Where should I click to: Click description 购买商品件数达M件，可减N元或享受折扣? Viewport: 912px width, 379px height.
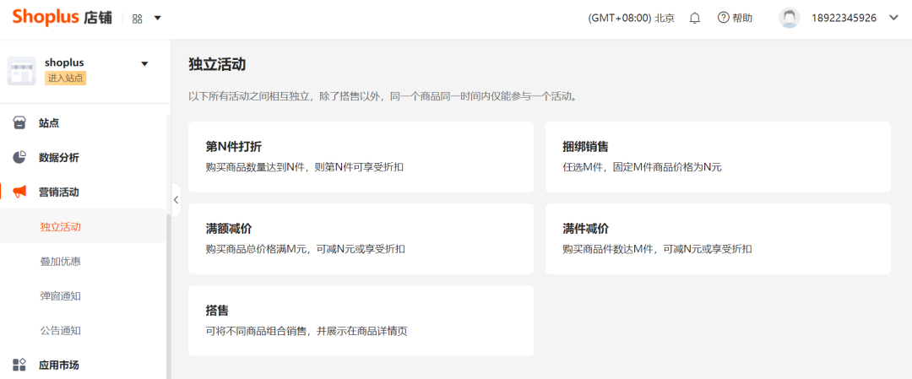tap(657, 249)
